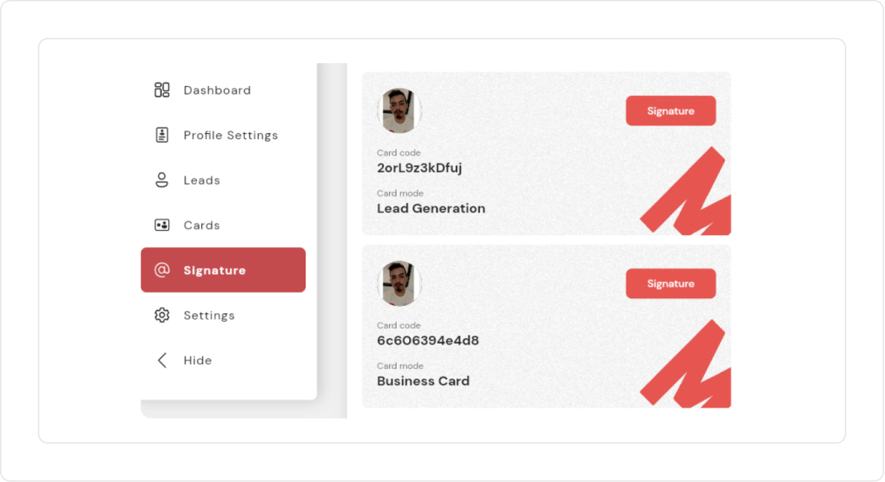This screenshot has height=482, width=885.
Task: Click the at-sign Signature icon in sidebar
Action: tap(163, 270)
